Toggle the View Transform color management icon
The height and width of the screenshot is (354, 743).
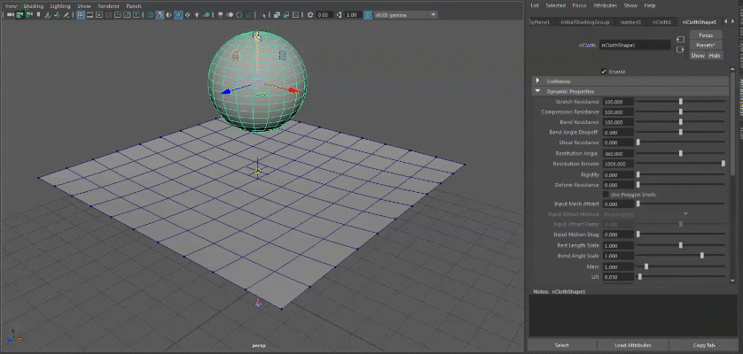(367, 15)
